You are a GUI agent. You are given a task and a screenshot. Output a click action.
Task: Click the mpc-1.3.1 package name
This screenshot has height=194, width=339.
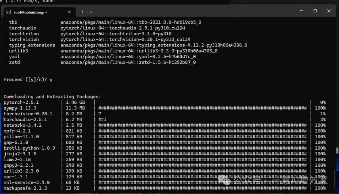(16, 177)
